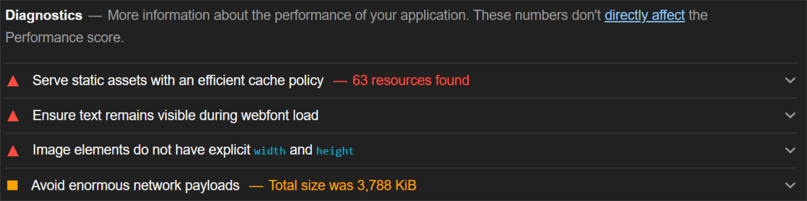The image size is (807, 201).
Task: Click the red warning triangle for webfont load audit
Action: [x=13, y=116]
